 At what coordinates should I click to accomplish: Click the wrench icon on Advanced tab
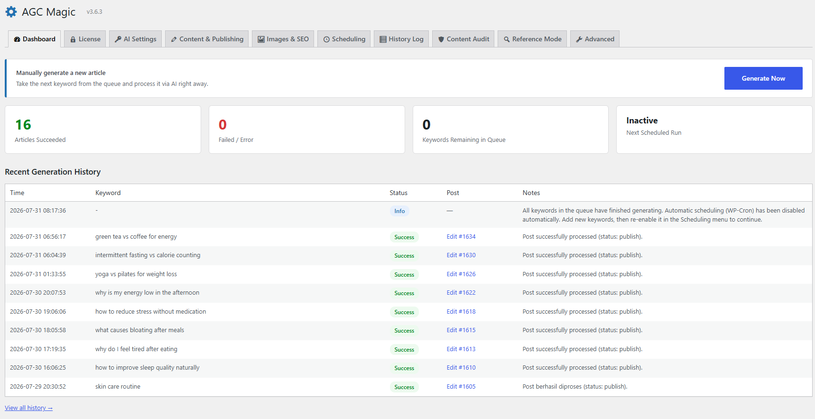[x=579, y=39]
